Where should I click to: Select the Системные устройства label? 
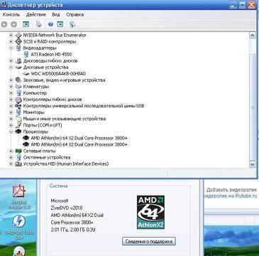47,157
